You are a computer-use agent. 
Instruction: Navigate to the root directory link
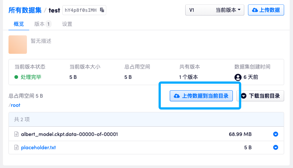tap(15, 105)
